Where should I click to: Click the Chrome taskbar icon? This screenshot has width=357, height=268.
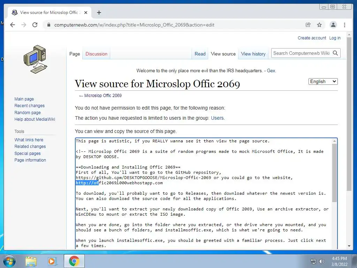pyautogui.click(x=74, y=261)
